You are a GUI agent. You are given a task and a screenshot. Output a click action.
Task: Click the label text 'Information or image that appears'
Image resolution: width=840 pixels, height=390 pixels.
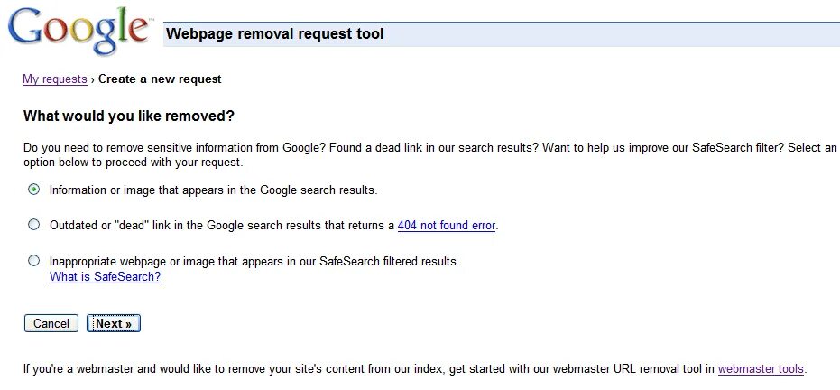click(x=213, y=190)
